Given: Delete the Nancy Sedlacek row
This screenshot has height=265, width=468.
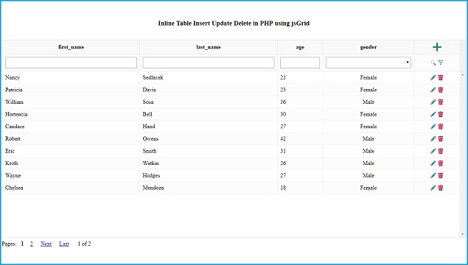Looking at the screenshot, I should (x=441, y=77).
